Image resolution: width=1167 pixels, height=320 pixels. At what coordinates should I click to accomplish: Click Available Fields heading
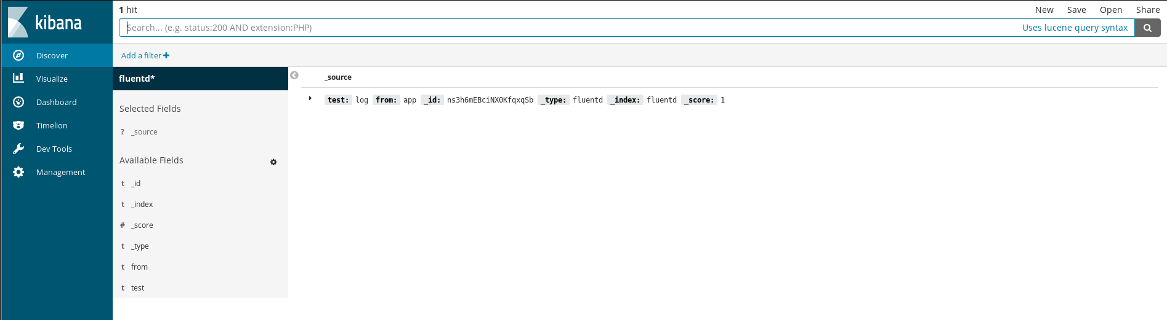click(151, 160)
